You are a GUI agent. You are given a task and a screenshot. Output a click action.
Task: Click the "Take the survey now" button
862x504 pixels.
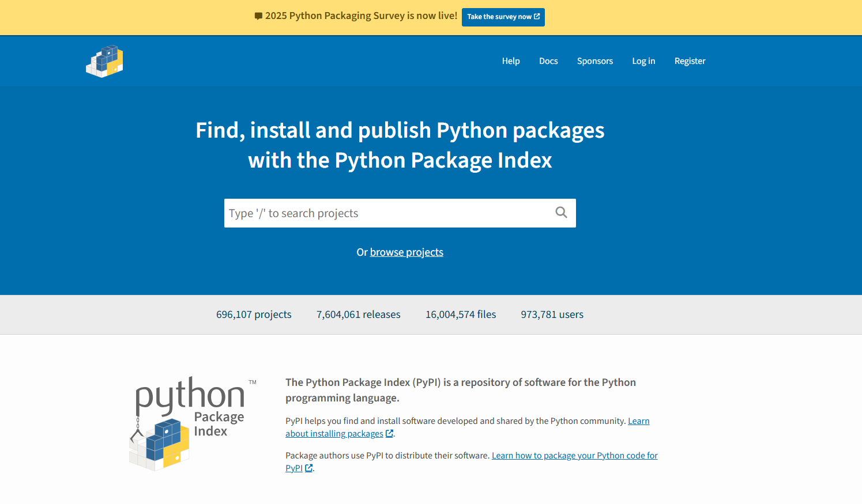pyautogui.click(x=503, y=17)
